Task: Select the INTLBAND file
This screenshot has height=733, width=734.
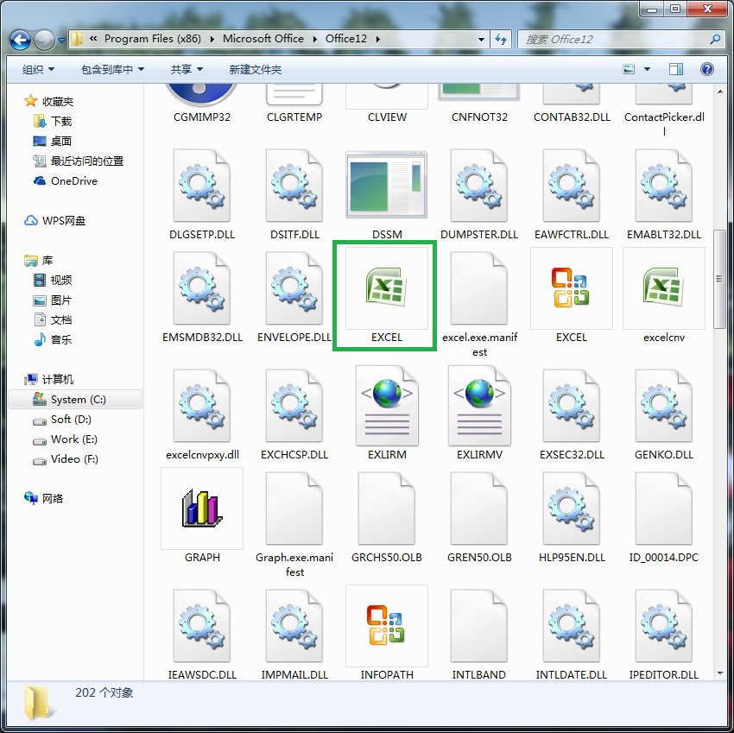Action: [479, 634]
